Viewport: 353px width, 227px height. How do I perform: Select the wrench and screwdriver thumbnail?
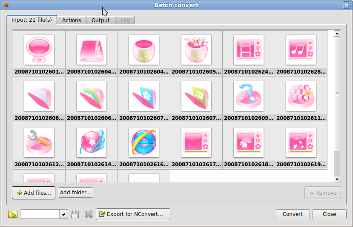(x=39, y=142)
